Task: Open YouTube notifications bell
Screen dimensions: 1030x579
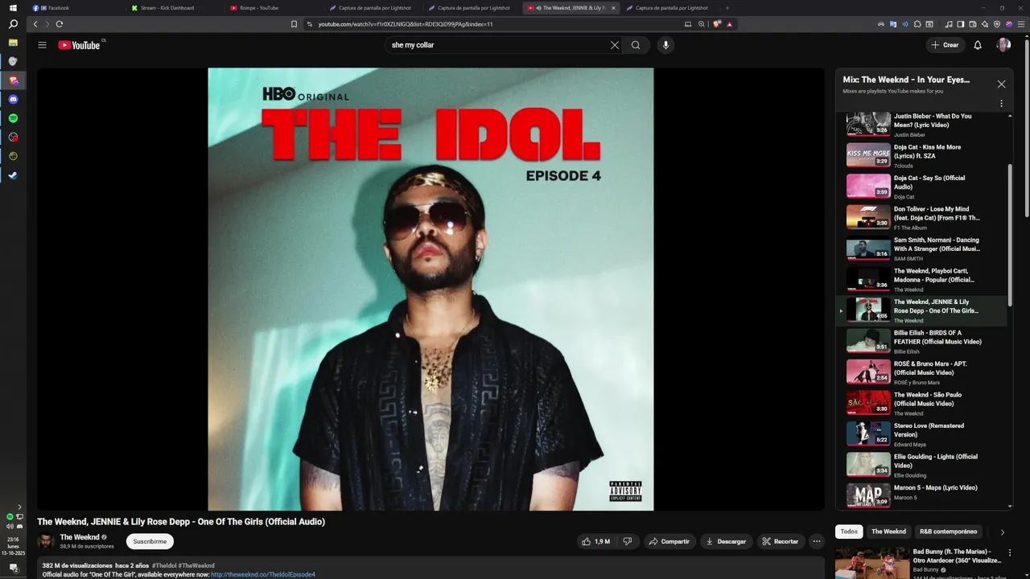Action: click(978, 45)
